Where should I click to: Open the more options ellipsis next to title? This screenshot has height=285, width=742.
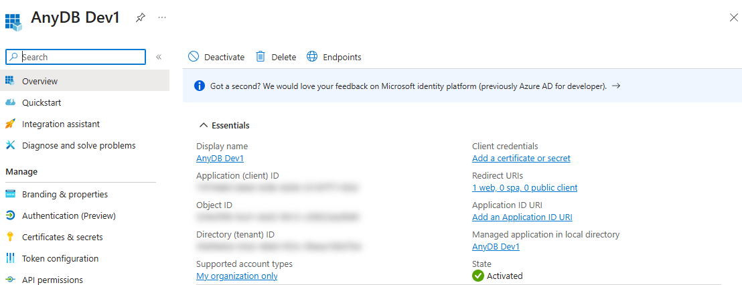[x=162, y=17]
